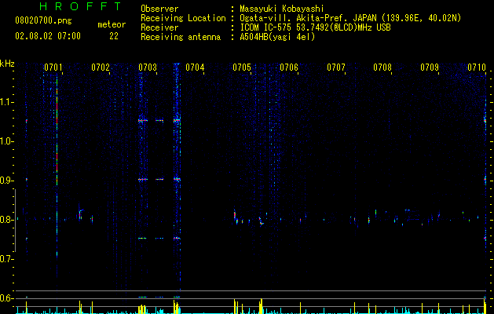This screenshot has width=494, height=314.
Task: Click the 'Receiving Location' label
Action: (183, 18)
